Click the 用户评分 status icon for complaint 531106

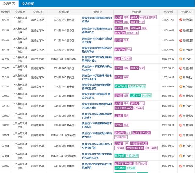pyautogui.click(x=181, y=86)
